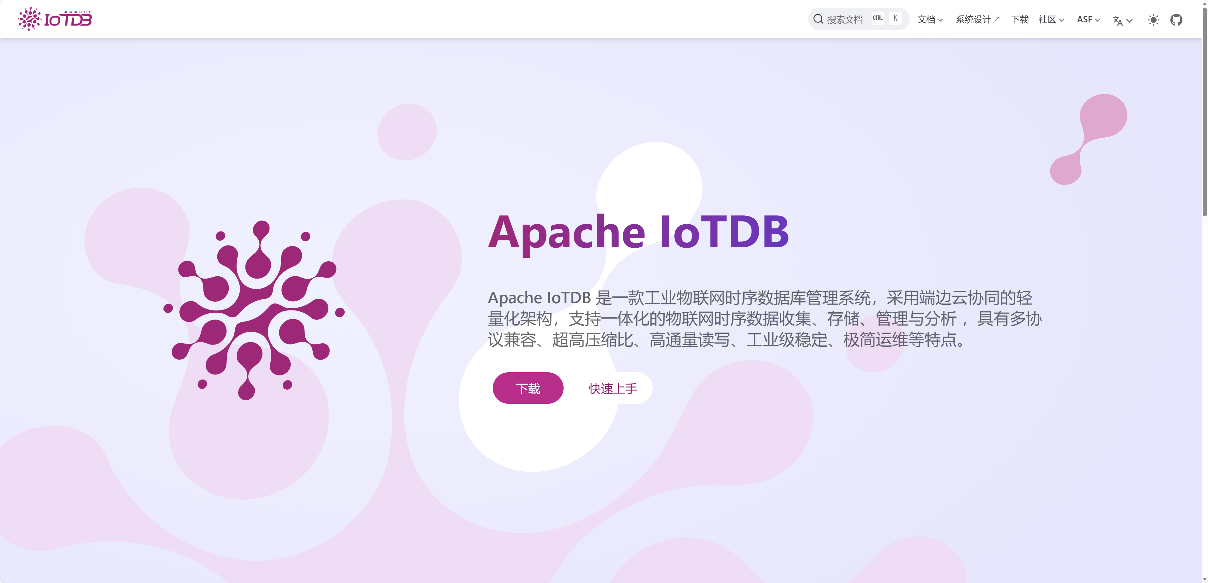Image resolution: width=1208 pixels, height=583 pixels.
Task: Click the large IoTDB emblem in hero
Action: click(254, 310)
